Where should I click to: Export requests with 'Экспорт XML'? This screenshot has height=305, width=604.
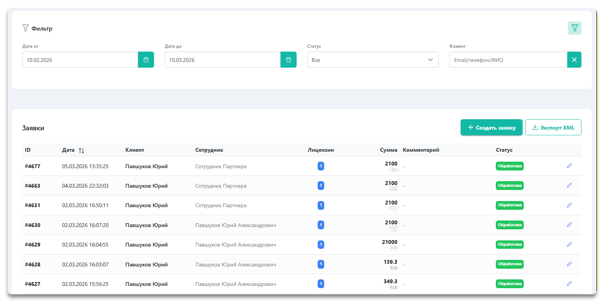click(553, 128)
